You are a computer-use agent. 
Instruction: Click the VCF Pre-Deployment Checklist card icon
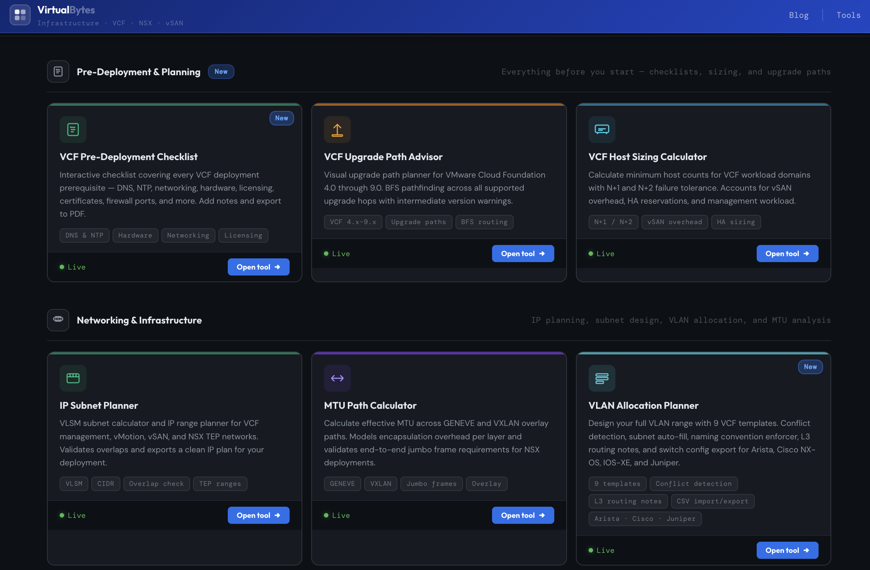[73, 130]
